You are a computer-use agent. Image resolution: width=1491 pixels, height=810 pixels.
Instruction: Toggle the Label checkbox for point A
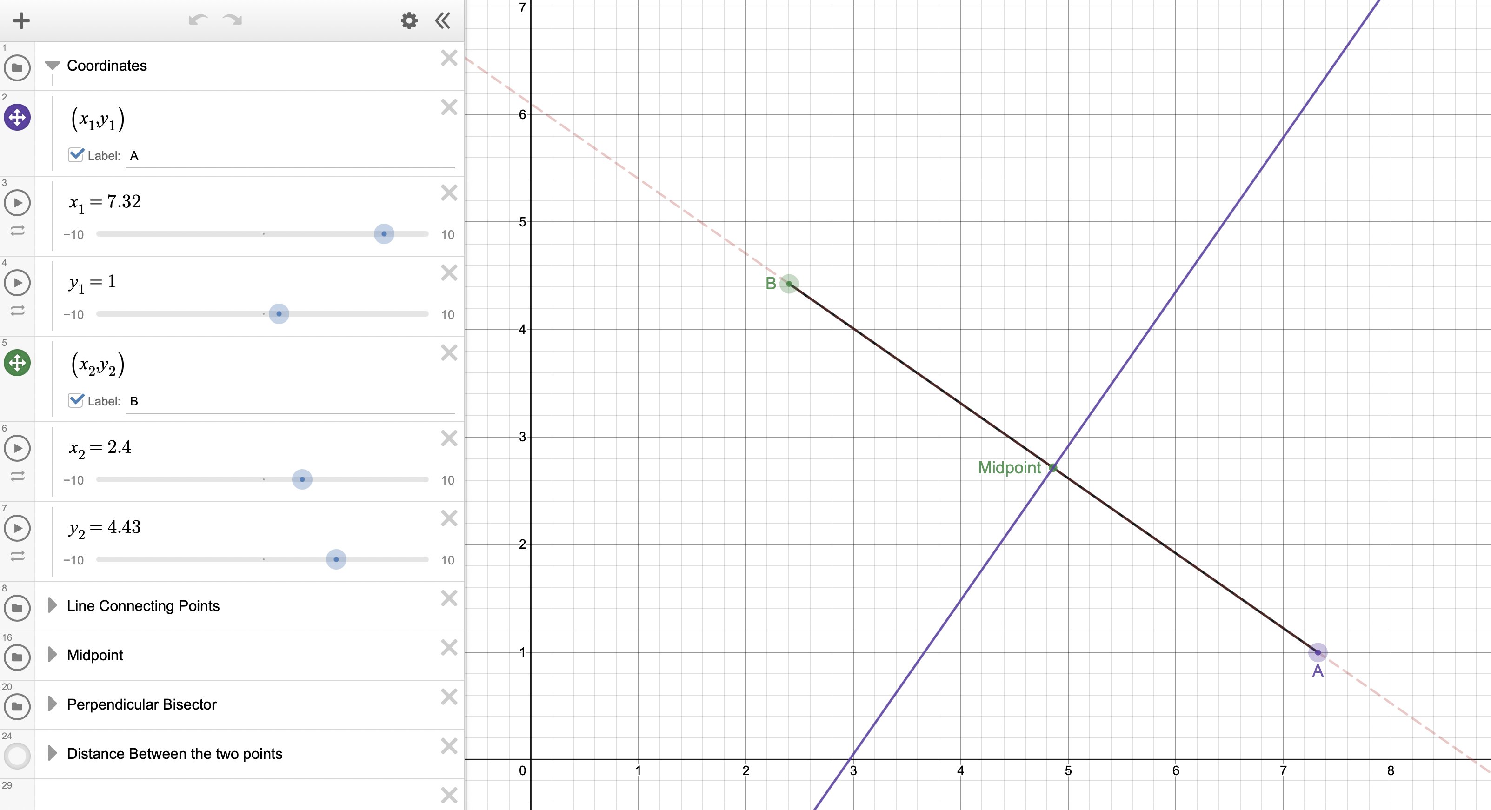[75, 155]
